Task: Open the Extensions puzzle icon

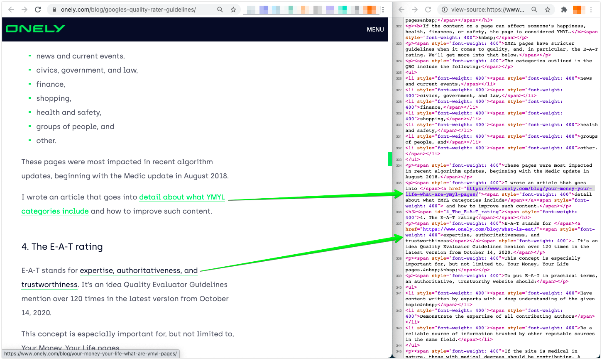Action: click(564, 10)
